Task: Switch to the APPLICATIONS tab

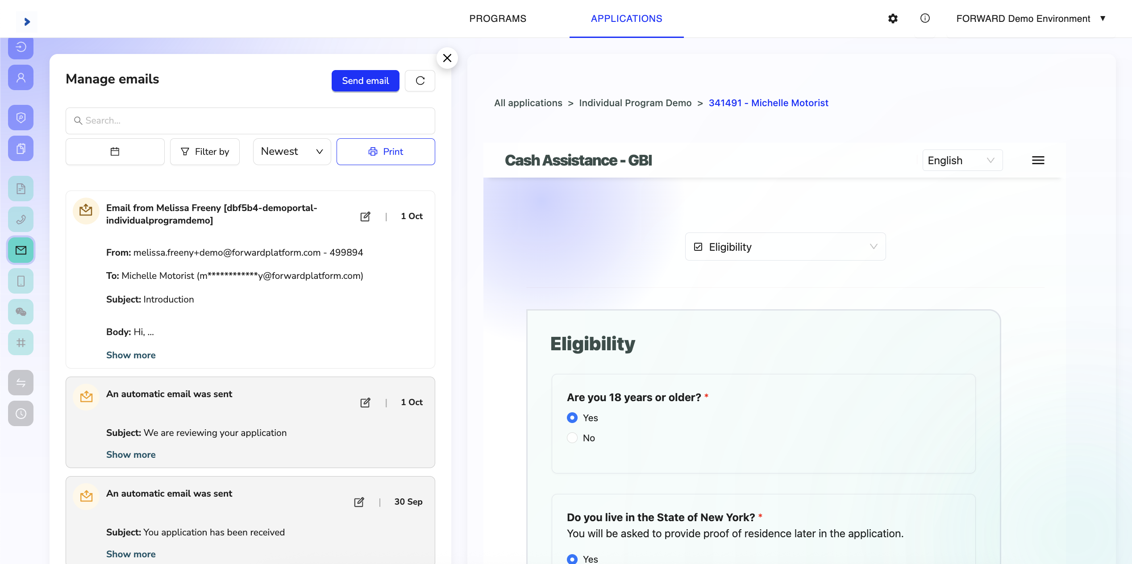Action: pyautogui.click(x=626, y=18)
